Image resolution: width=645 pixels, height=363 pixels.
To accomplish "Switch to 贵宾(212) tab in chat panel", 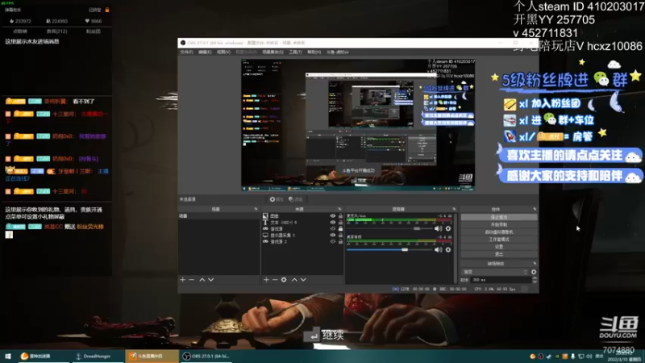I will pos(56,31).
